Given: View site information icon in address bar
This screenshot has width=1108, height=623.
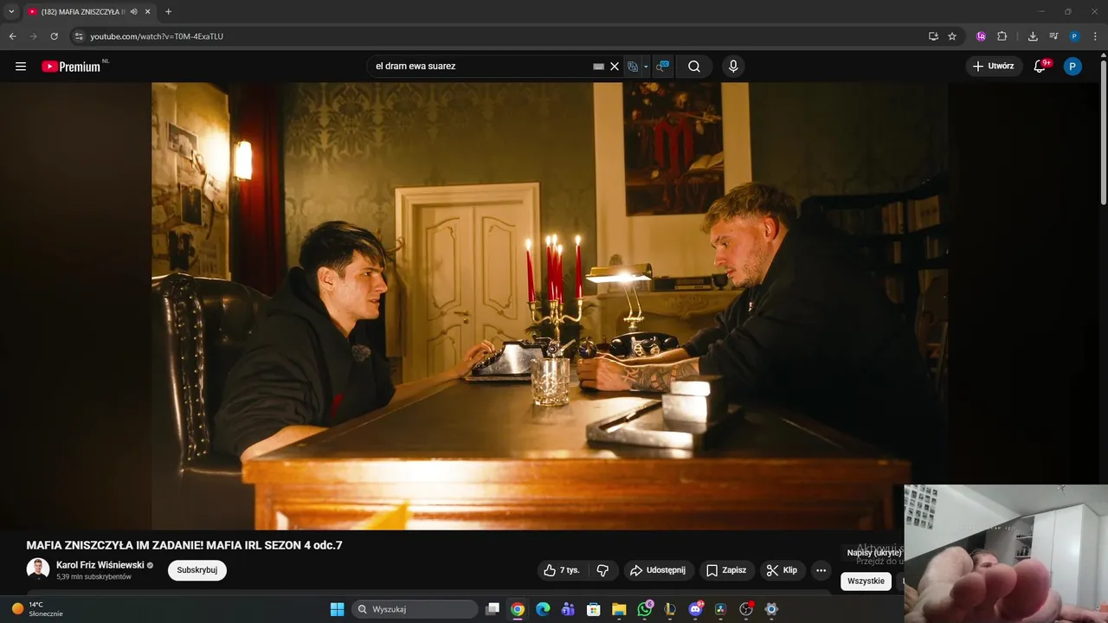Looking at the screenshot, I should (78, 36).
